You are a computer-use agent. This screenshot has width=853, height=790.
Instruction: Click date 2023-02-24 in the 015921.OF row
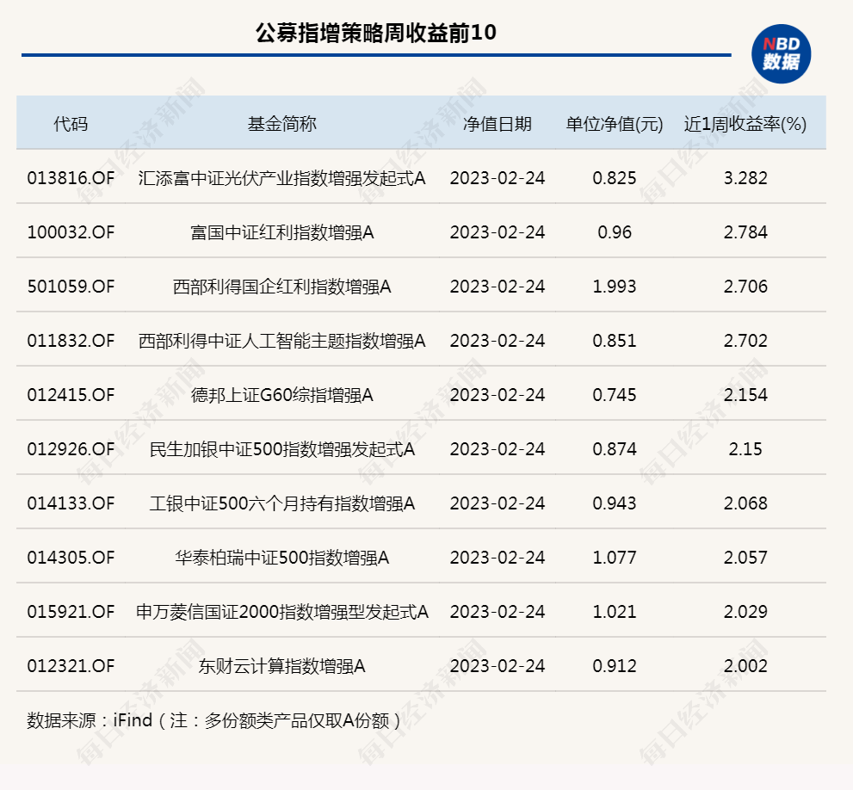tap(498, 612)
